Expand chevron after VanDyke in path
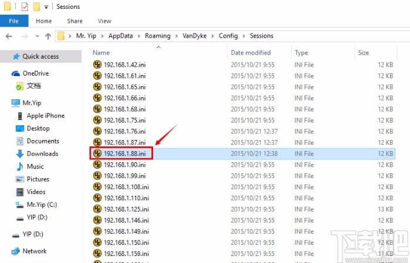 212,36
